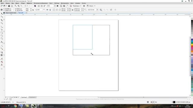Click the Print icon
Image resolution: width=193 pixels, height=108 pixels.
click(x=12, y=6)
